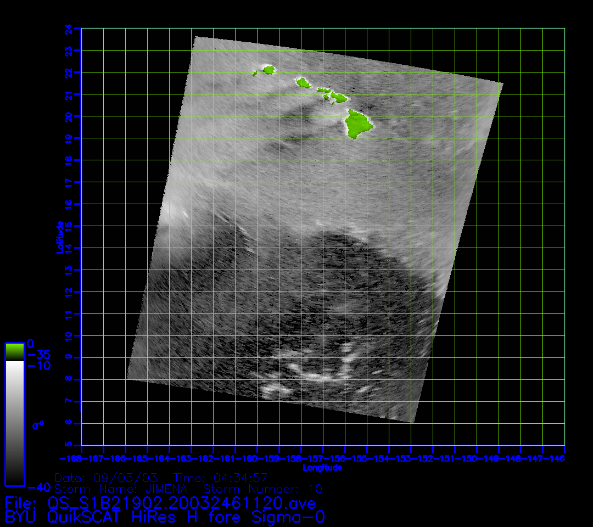Click the Big Island of Hawaii

click(359, 123)
